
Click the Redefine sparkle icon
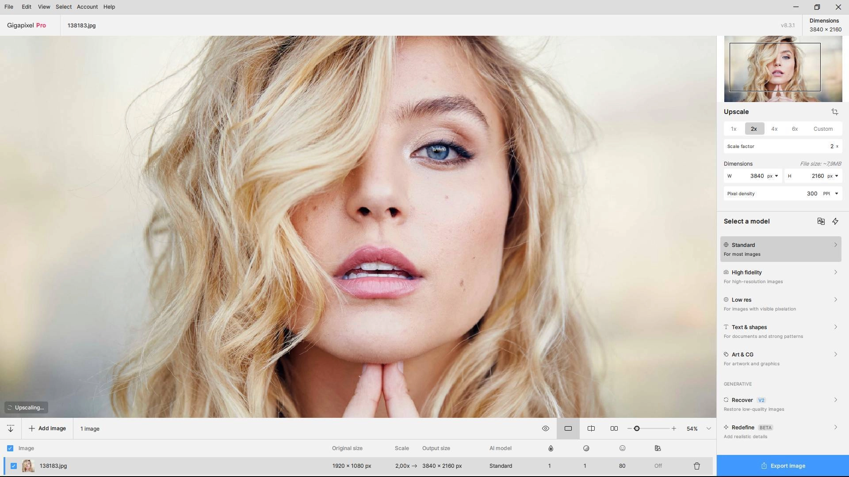point(726,427)
